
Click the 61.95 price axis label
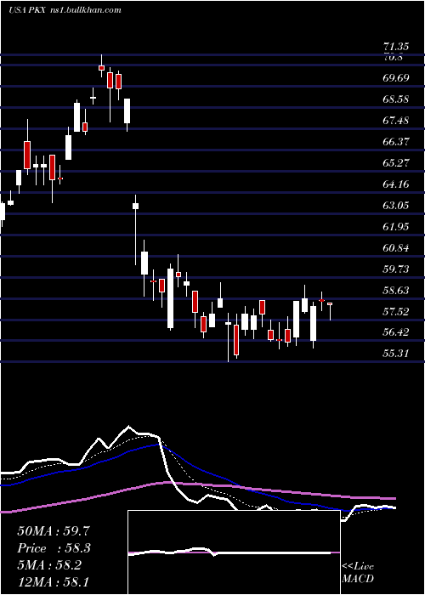[396, 227]
